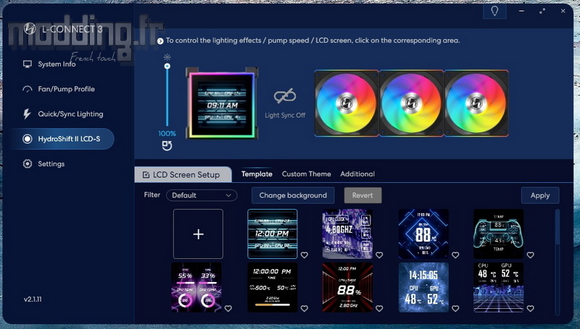The width and height of the screenshot is (580, 329).
Task: Select the middle RGB fan
Action: (410, 103)
